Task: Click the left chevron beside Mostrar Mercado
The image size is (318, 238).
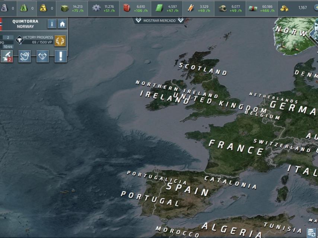Action: coord(138,20)
